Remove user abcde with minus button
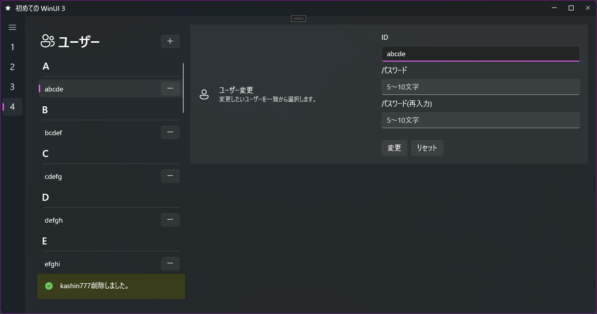This screenshot has height=314, width=597. click(170, 88)
